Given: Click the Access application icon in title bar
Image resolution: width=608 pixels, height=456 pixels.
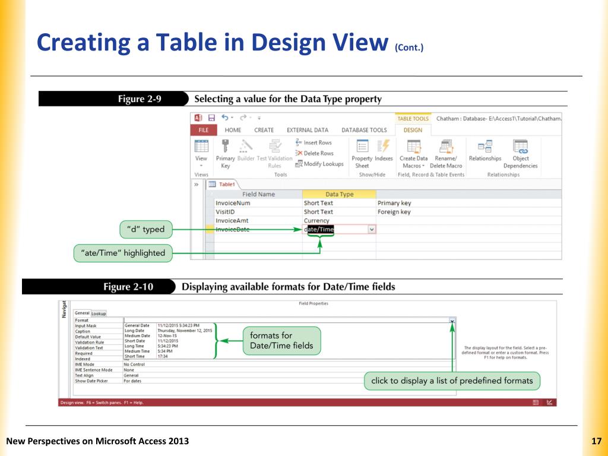Looking at the screenshot, I should 198,118.
